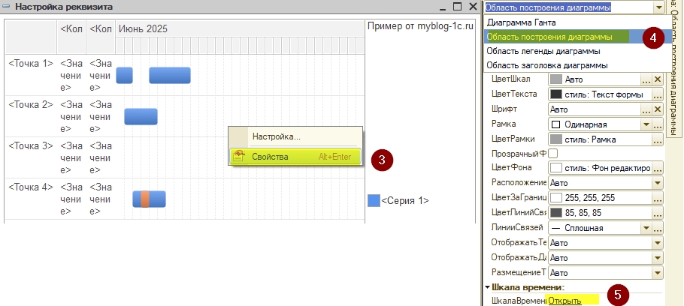Clear the Шрифт value with X button
This screenshot has width=684, height=306.
(658, 109)
